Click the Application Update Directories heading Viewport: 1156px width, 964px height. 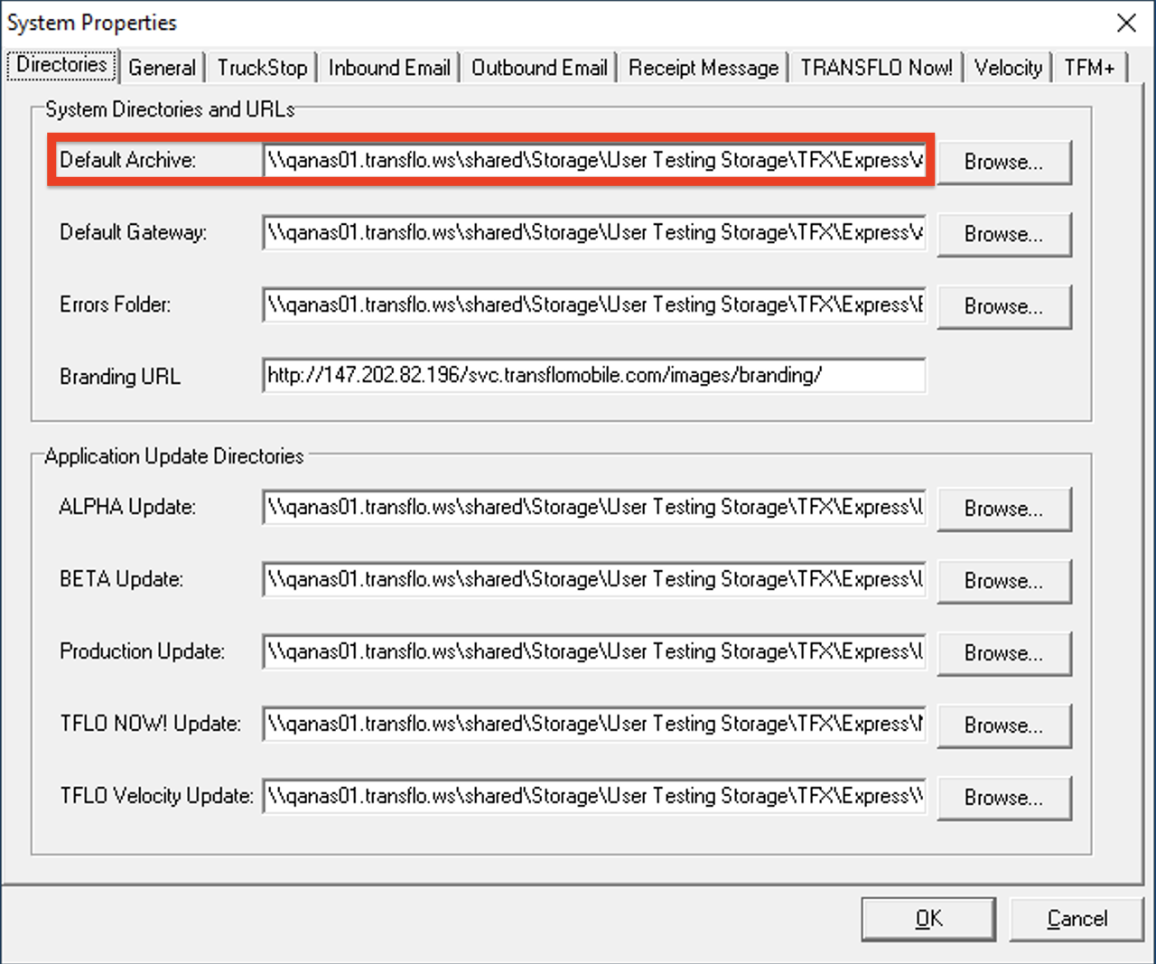tap(174, 456)
